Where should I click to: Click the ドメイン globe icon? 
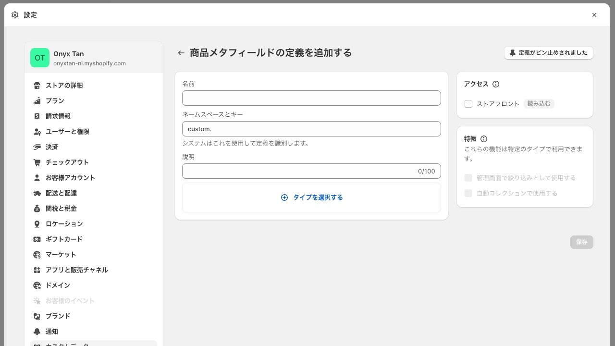37,285
